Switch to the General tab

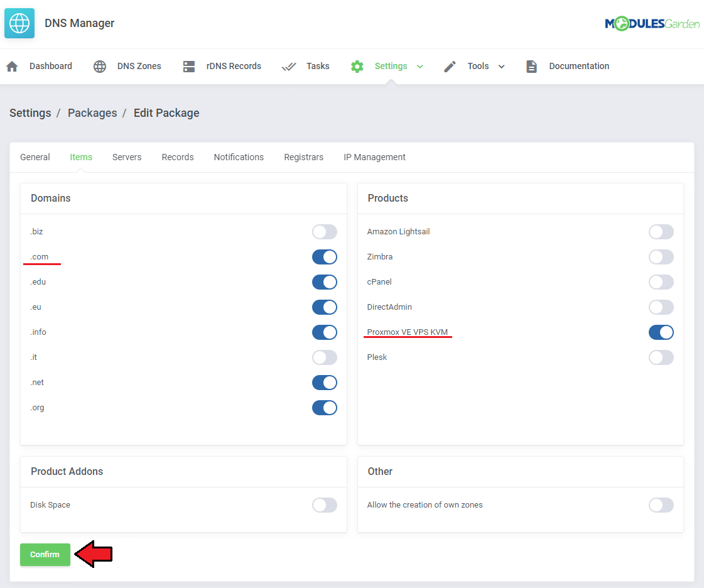(35, 157)
